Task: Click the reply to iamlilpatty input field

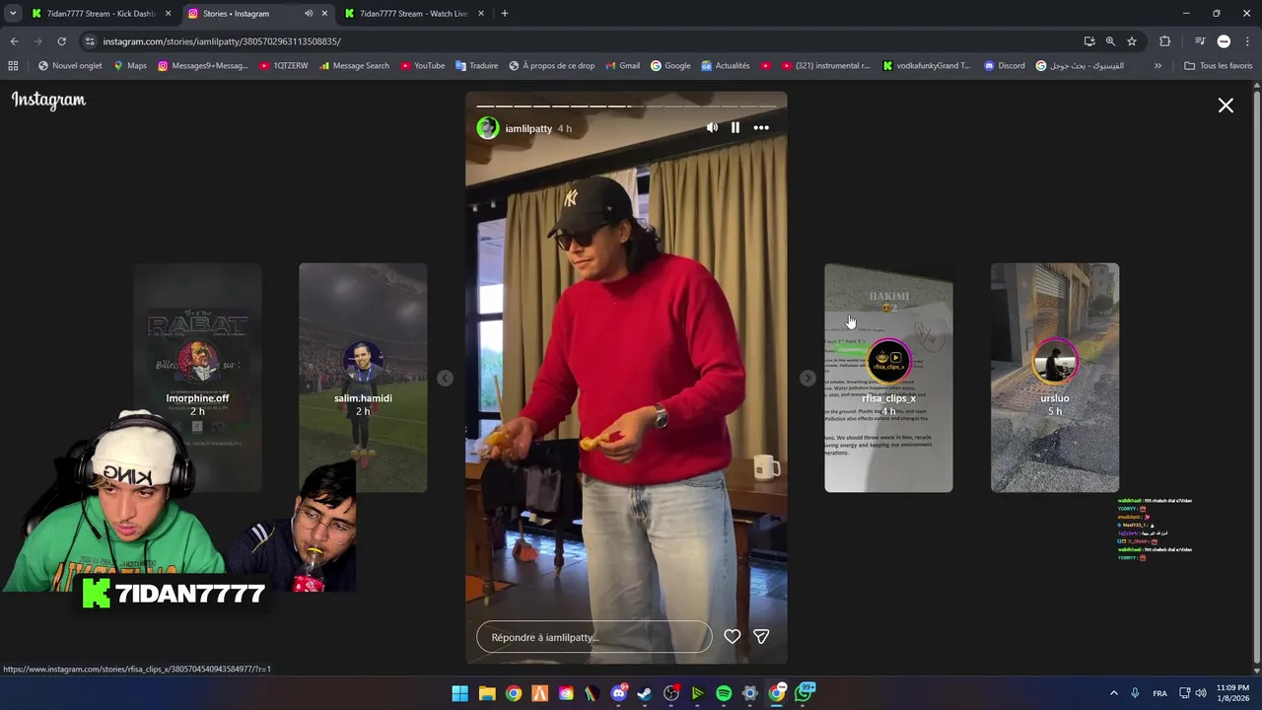Action: [x=594, y=637]
